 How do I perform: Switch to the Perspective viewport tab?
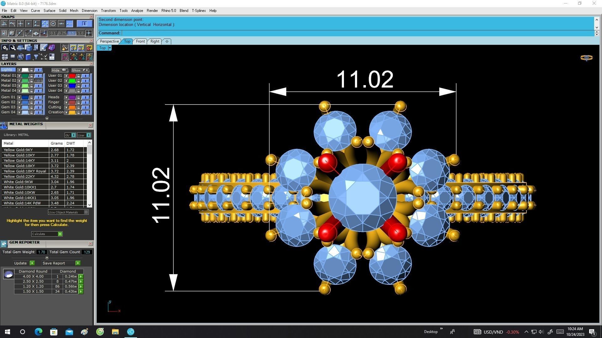pos(109,41)
